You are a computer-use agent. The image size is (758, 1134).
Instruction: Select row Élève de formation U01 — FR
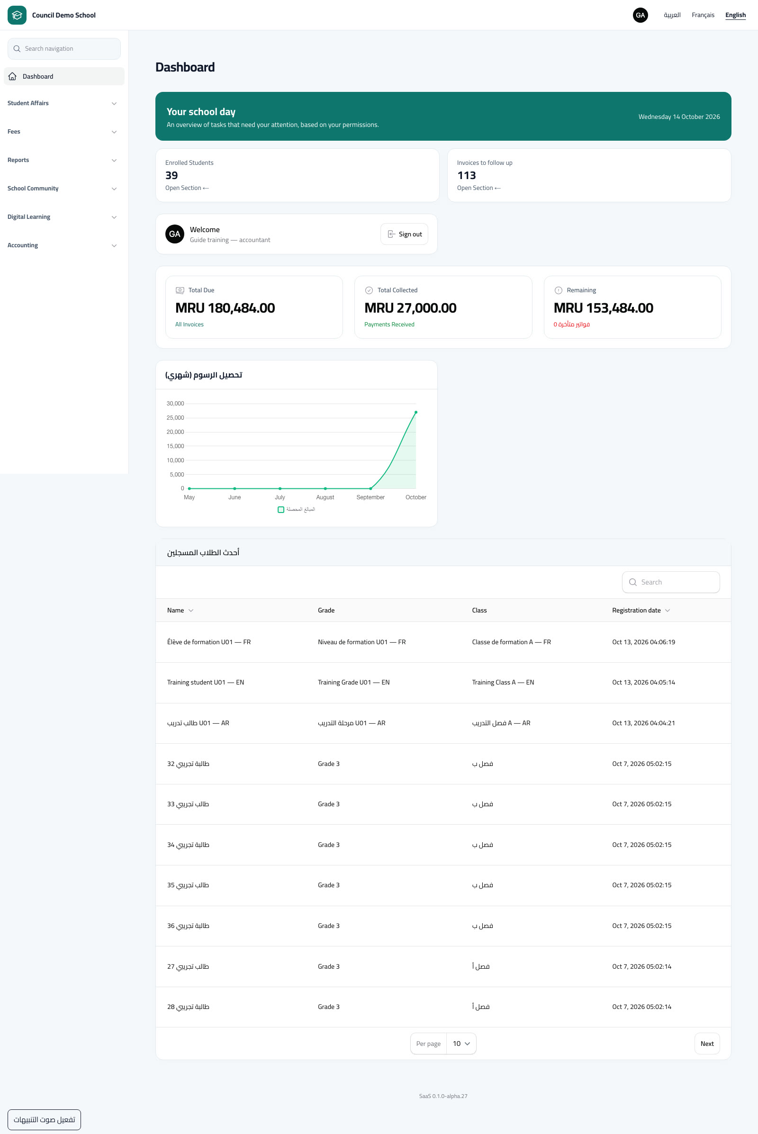click(443, 642)
